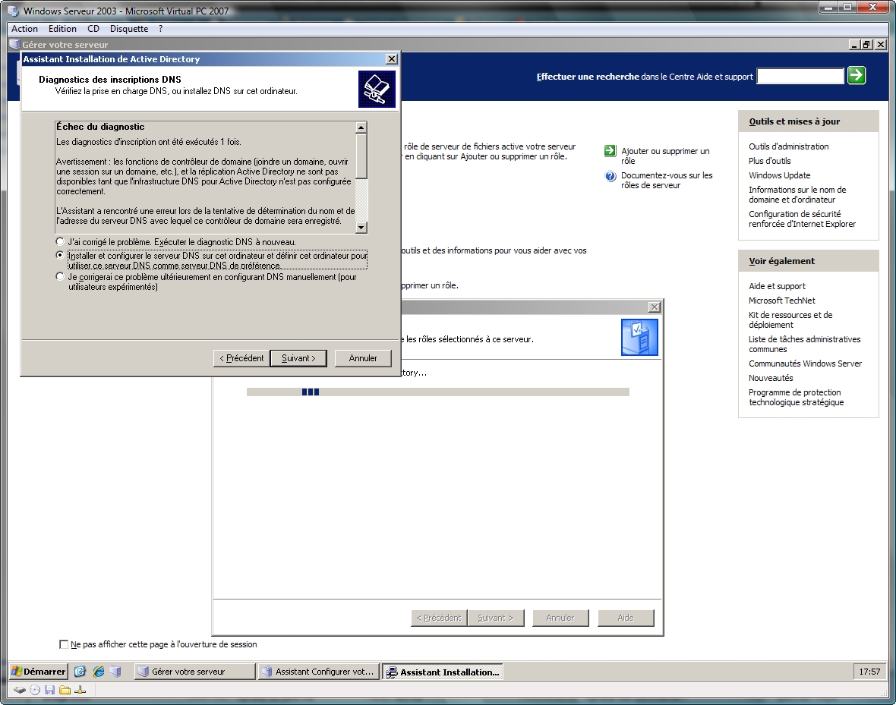Click the Gérer votre serveur quick launch icon
Viewport: 896px width, 705px height.
point(116,672)
